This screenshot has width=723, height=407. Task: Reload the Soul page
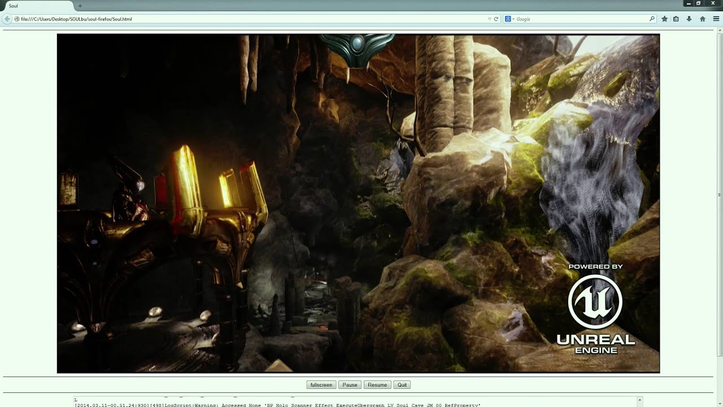coord(496,19)
